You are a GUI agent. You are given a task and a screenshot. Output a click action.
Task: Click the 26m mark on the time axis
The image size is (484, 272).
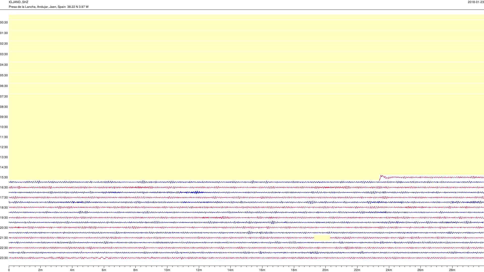pos(420,270)
